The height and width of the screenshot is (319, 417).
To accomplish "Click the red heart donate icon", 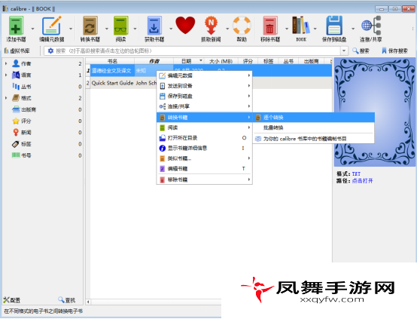I will pyautogui.click(x=185, y=26).
